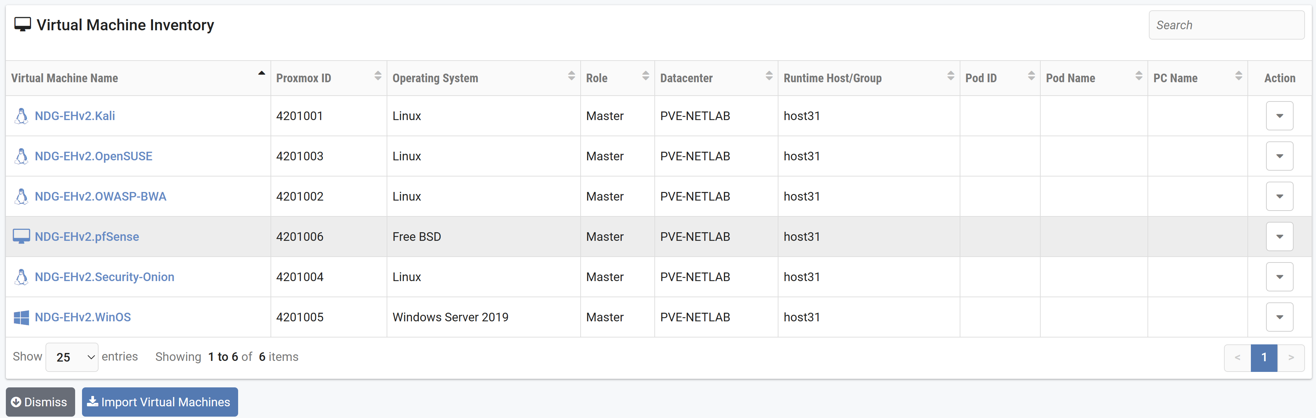The width and height of the screenshot is (1316, 418).
Task: Sort table by Proxmox ID arrows
Action: (x=378, y=76)
